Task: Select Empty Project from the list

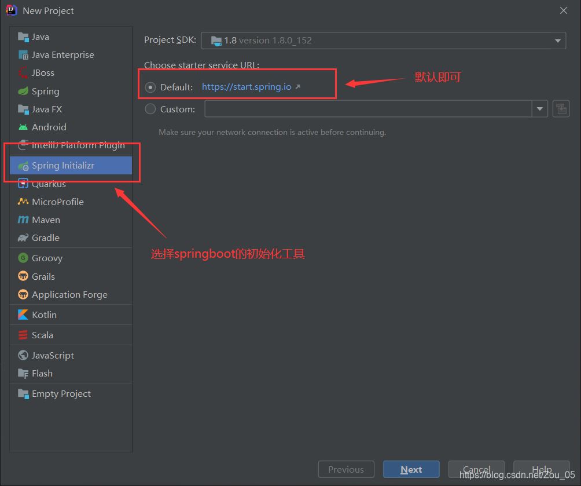Action: coord(60,393)
